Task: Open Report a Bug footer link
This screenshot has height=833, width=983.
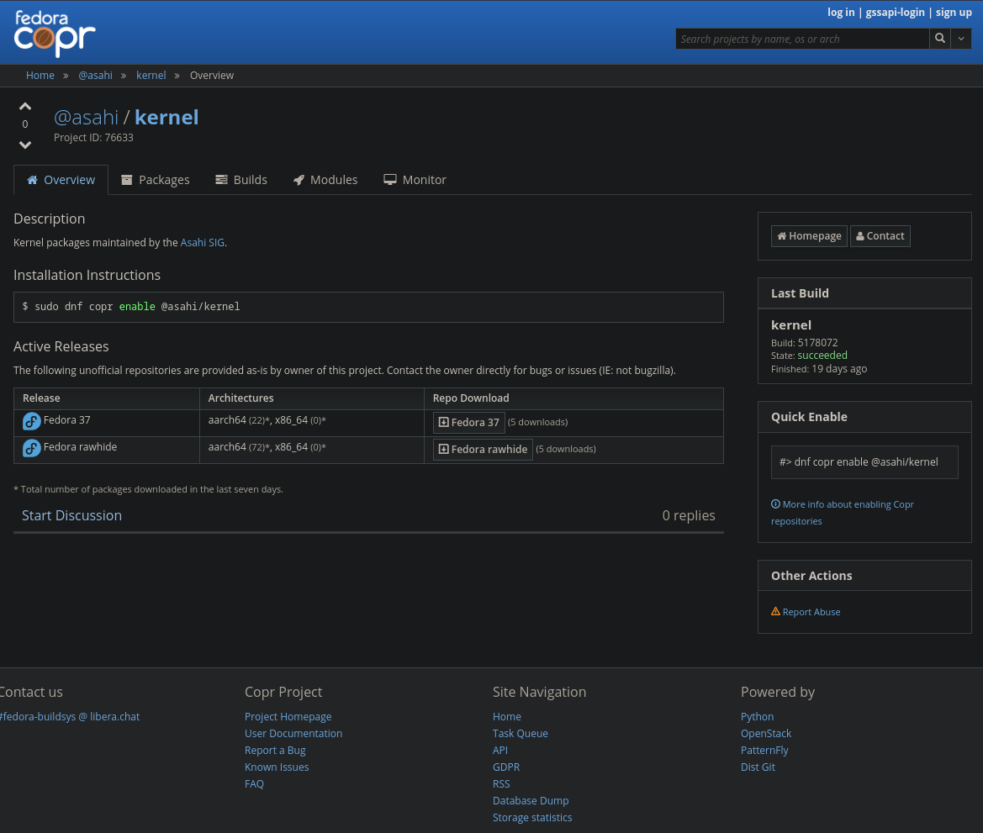Action: click(x=275, y=751)
